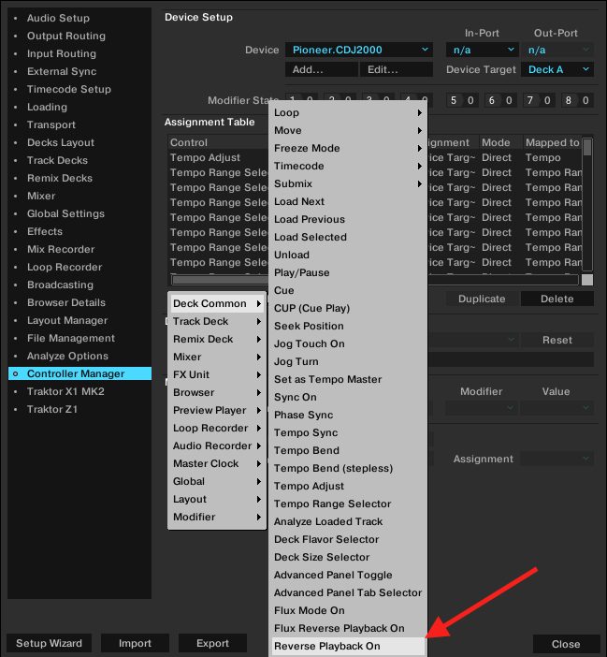Delete the selected assignment
The height and width of the screenshot is (657, 607).
point(557,299)
